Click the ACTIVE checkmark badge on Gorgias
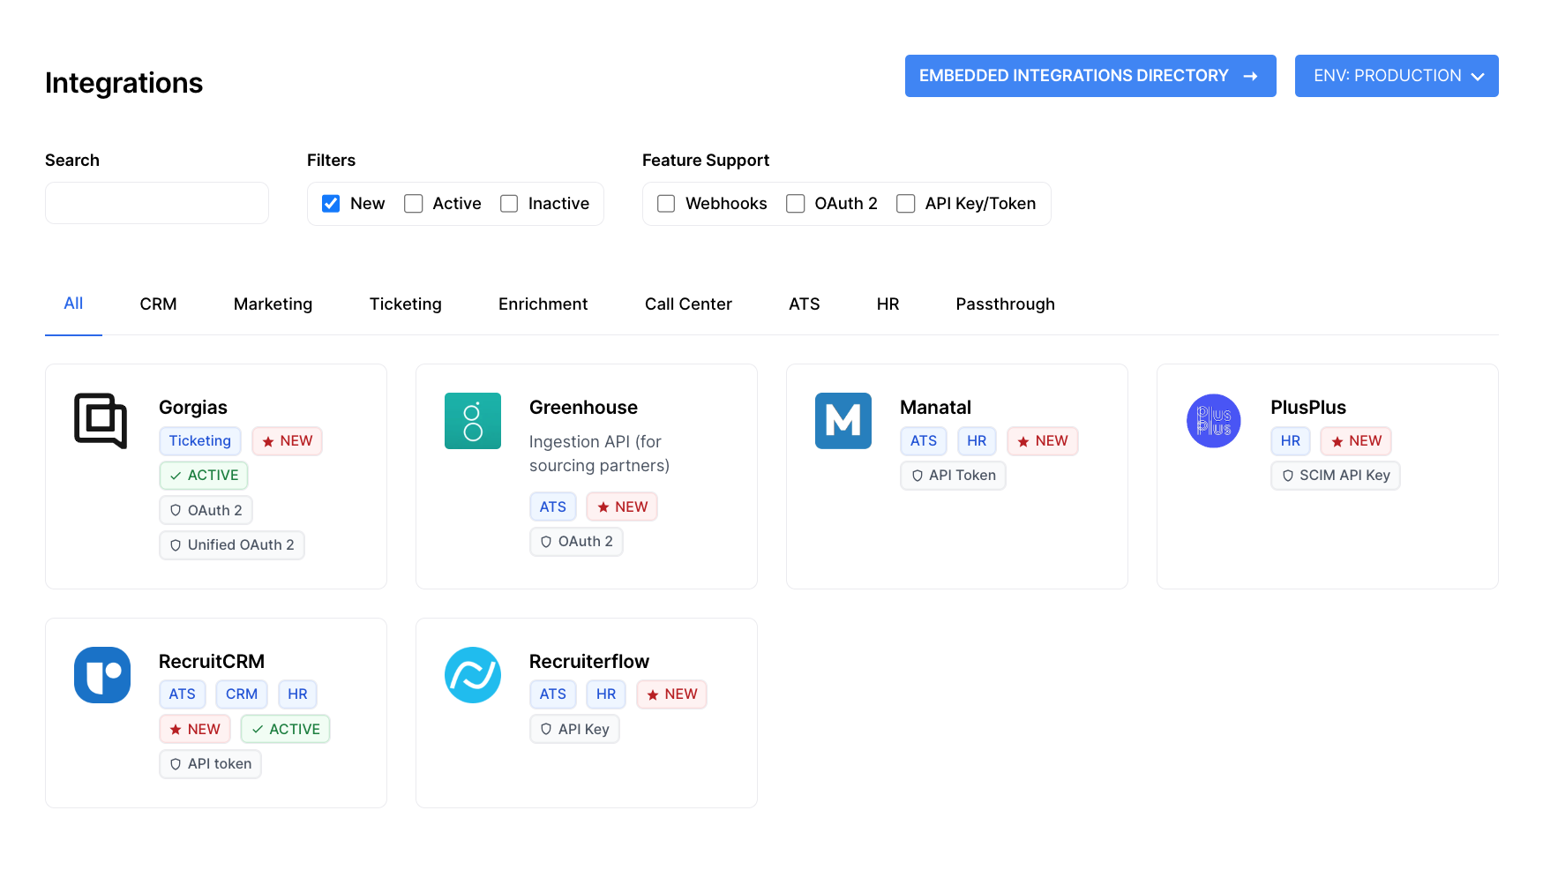Viewport: 1558px width, 893px height. 204,476
